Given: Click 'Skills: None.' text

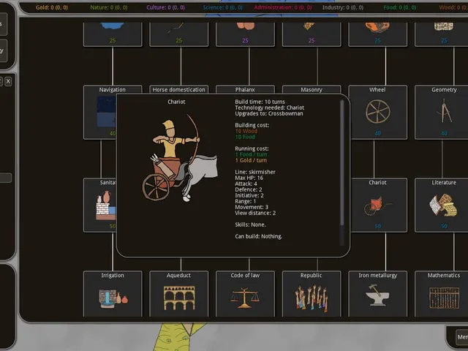Looking at the screenshot, I should 250,224.
